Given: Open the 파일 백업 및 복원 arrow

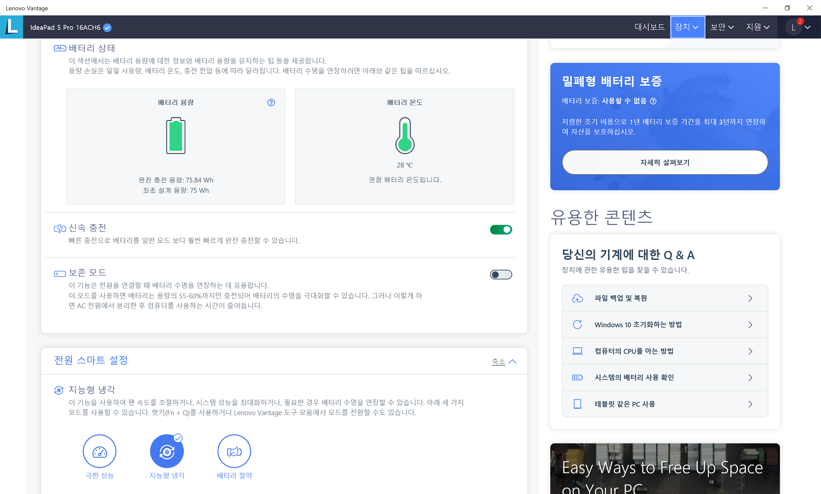Looking at the screenshot, I should [750, 298].
